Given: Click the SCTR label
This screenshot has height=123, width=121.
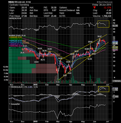Looking at the screenshot, I should click(x=63, y=16).
